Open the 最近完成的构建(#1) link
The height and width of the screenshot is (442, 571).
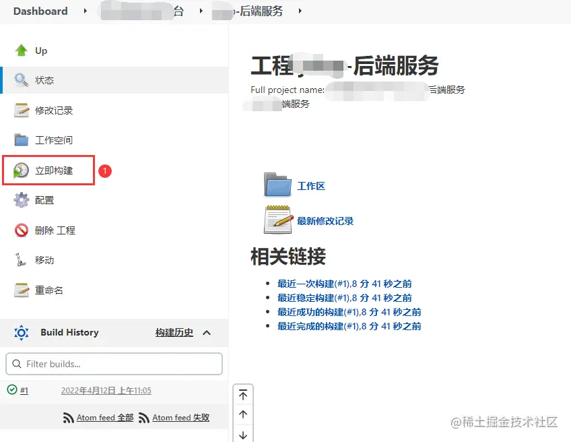coord(349,326)
